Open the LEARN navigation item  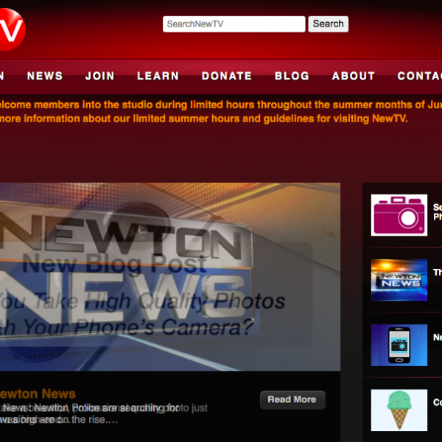(158, 76)
